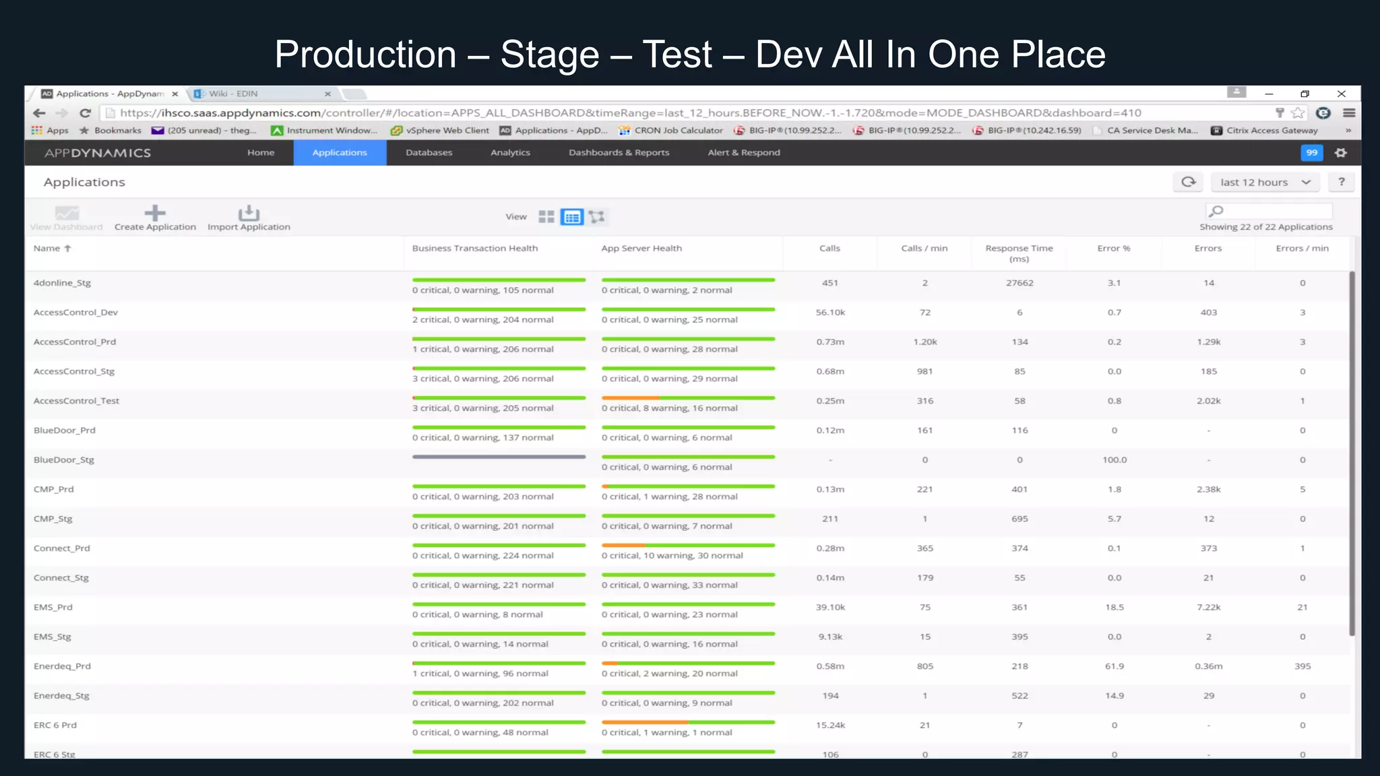This screenshot has width=1380, height=776.
Task: Click the bookmark star in address bar
Action: [1298, 113]
